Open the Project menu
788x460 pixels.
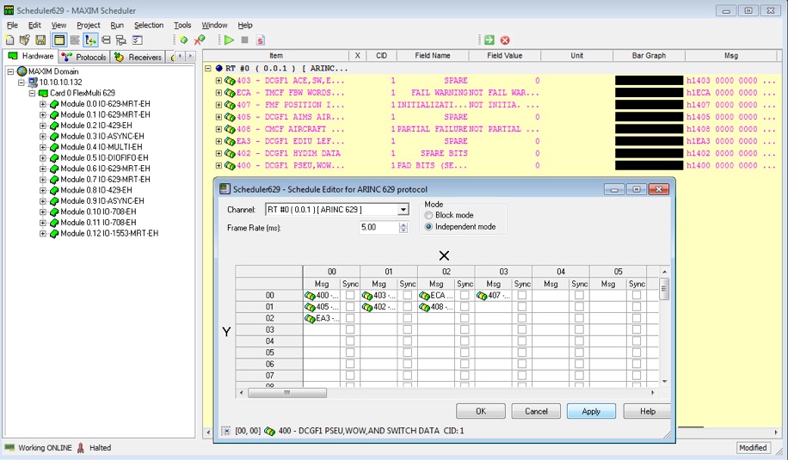(89, 25)
